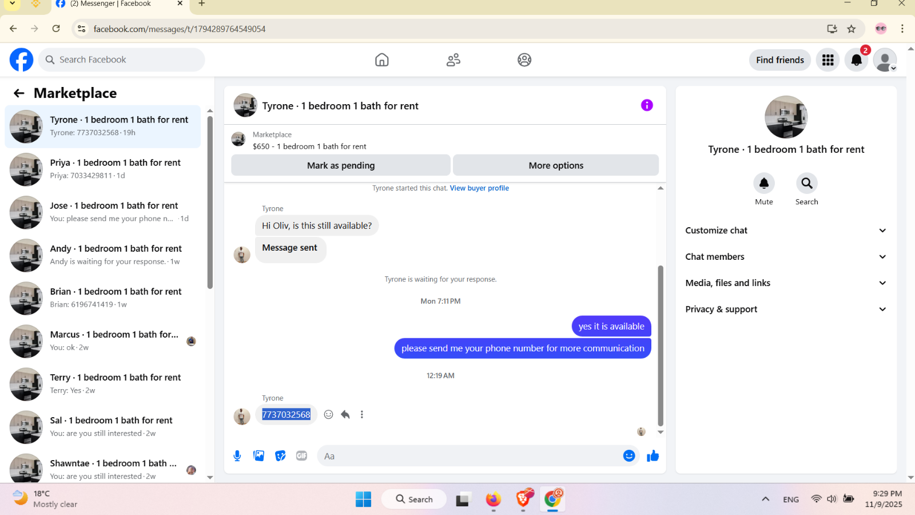The image size is (915, 515).
Task: Open View buyer profile link
Action: point(479,188)
